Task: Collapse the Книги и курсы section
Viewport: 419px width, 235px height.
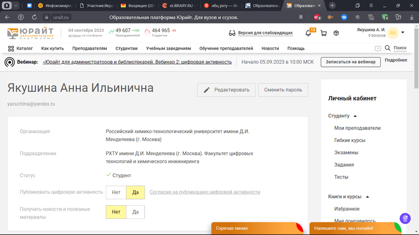Action: click(x=368, y=197)
